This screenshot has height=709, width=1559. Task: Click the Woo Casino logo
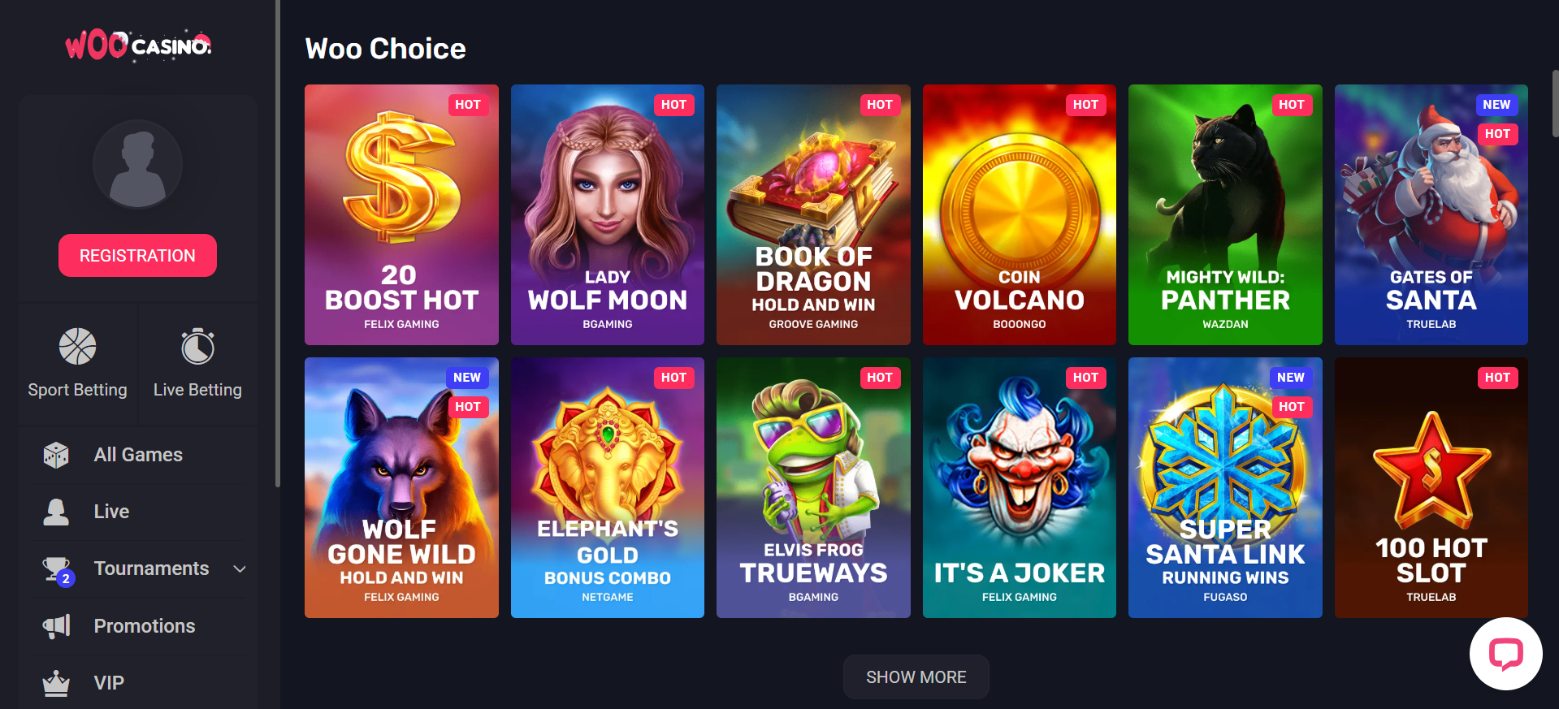click(138, 45)
